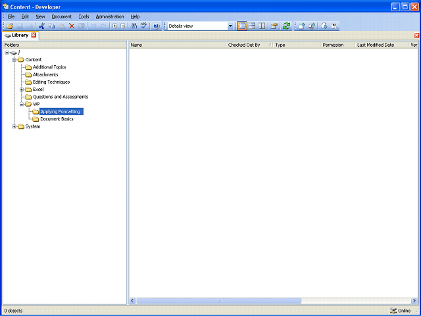Sort by the Name column header

[x=178, y=45]
